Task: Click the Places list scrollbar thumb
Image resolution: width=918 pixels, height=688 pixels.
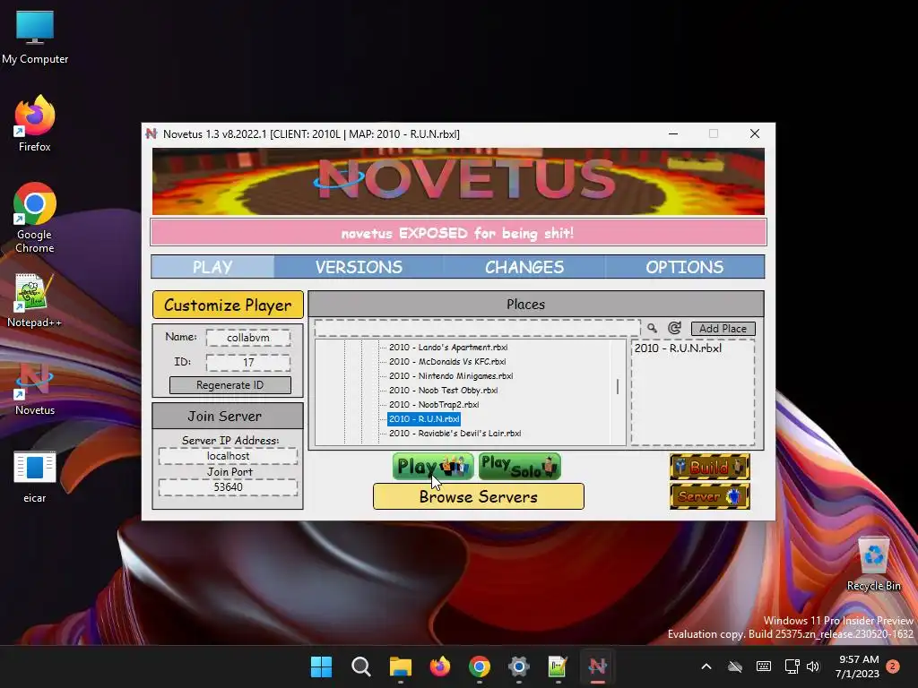Action: click(618, 386)
